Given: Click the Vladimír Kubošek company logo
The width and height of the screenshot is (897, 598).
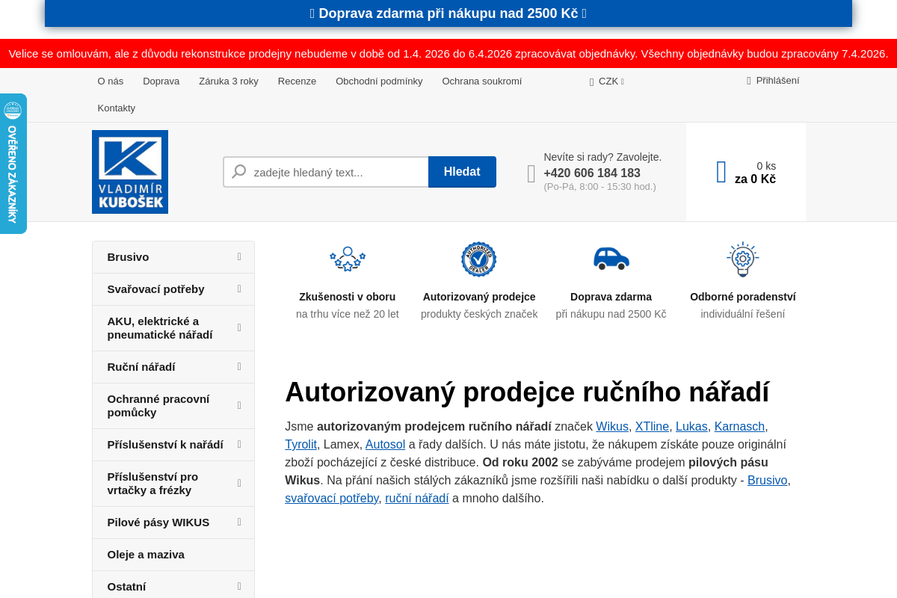Looking at the screenshot, I should click(x=129, y=171).
